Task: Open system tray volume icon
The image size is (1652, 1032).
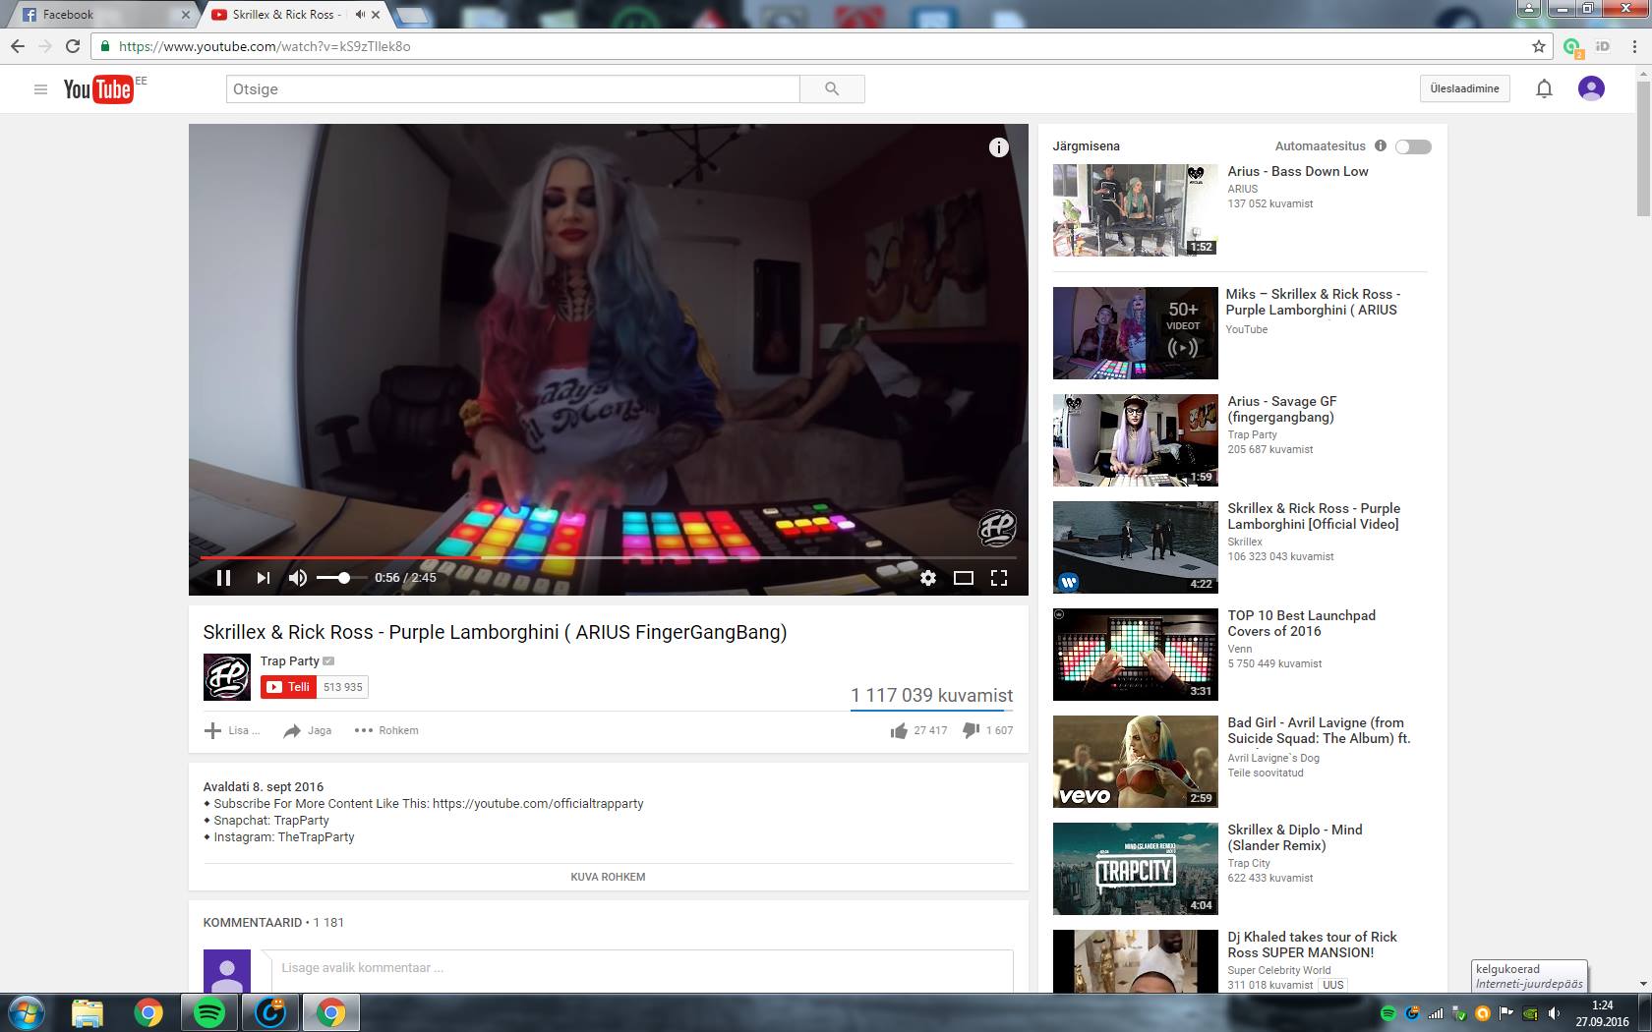Action: pos(1554,1013)
